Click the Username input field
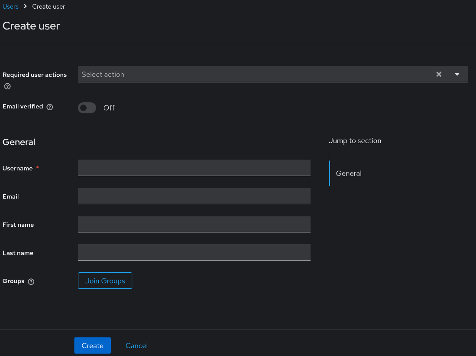Image resolution: width=476 pixels, height=356 pixels. coord(194,168)
